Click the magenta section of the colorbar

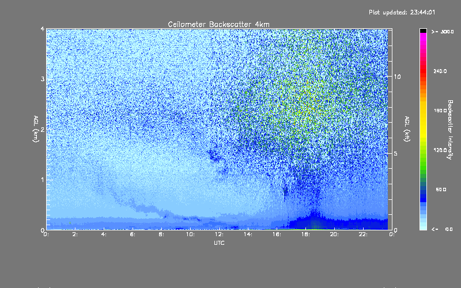click(x=423, y=40)
